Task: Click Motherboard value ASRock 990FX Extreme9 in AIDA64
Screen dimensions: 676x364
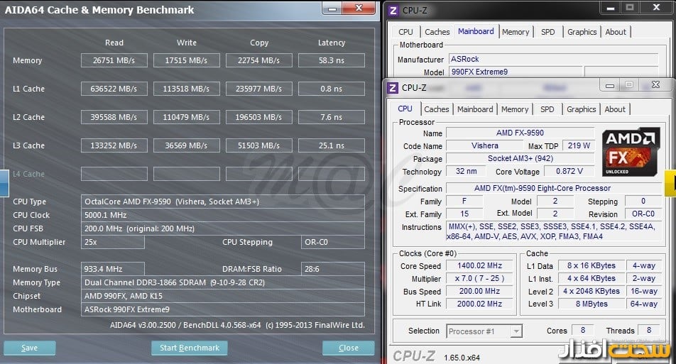Action: (223, 309)
